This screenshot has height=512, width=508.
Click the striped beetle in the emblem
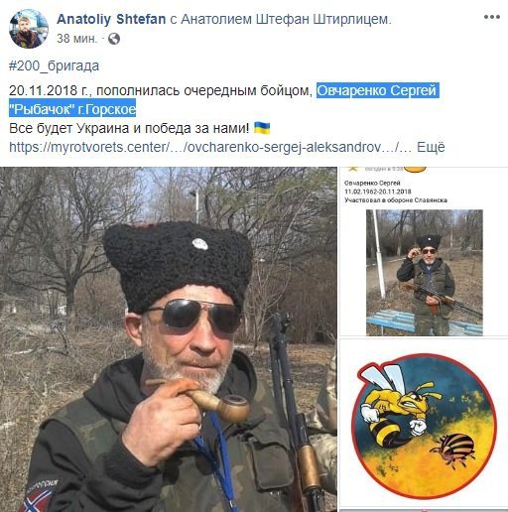(x=454, y=450)
